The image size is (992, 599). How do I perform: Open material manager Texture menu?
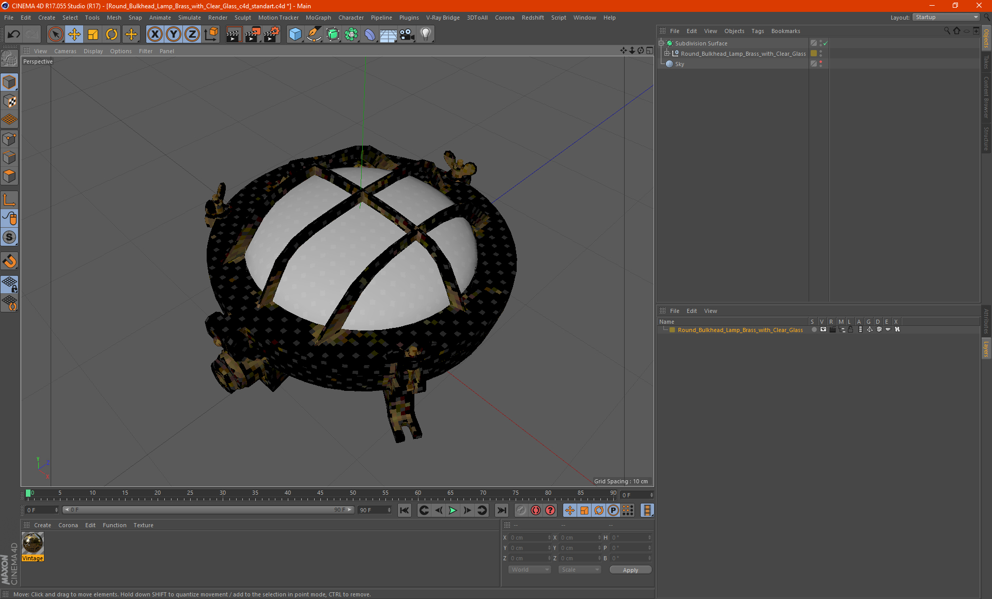pos(143,525)
